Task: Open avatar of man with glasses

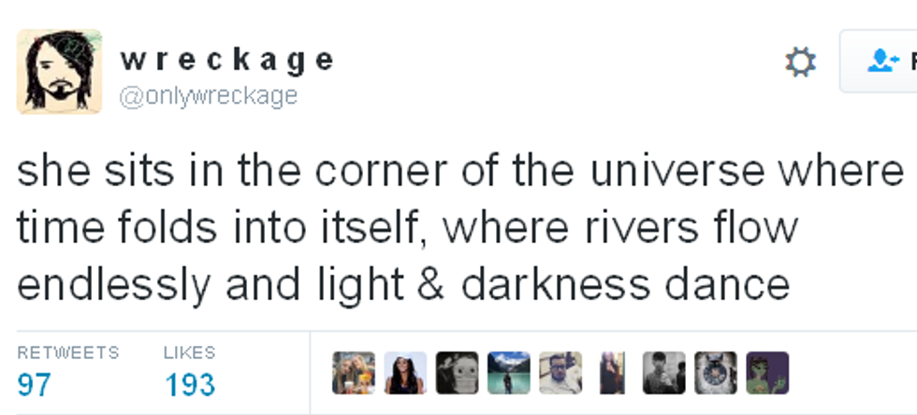Action: point(560,373)
